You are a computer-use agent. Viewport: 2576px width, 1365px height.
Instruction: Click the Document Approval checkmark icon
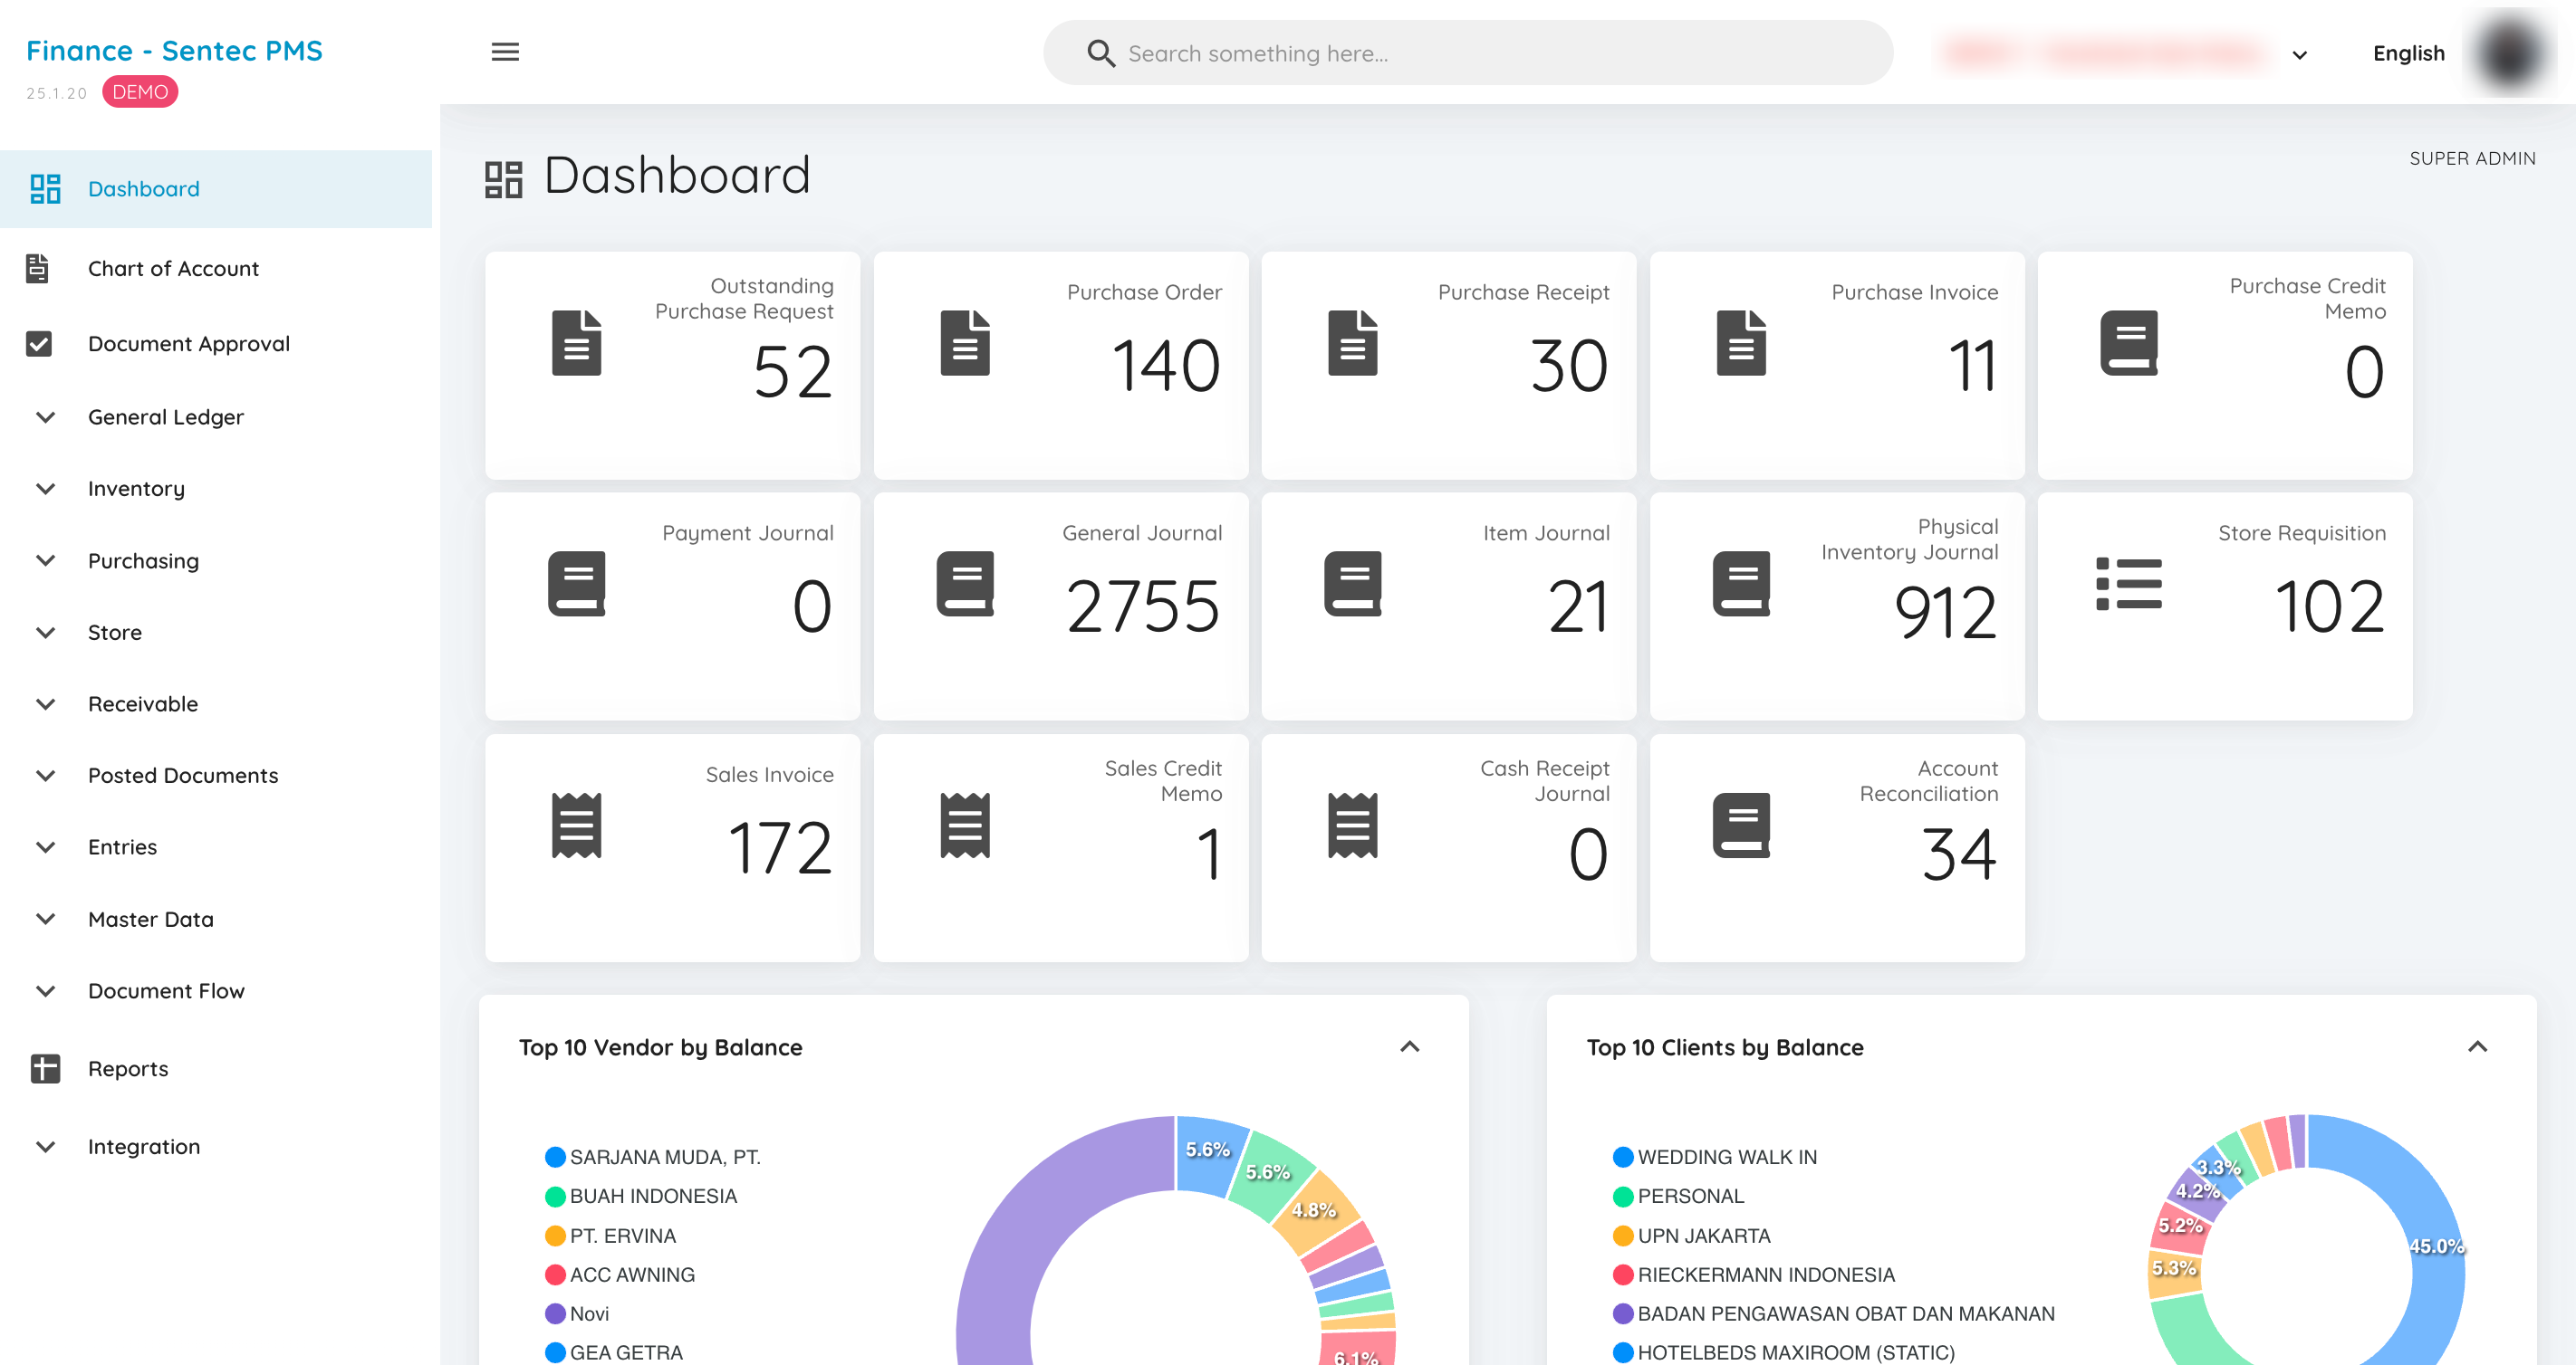pos(39,344)
